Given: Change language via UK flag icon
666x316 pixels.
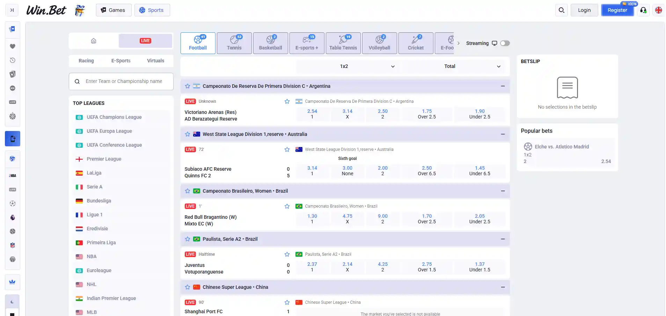Looking at the screenshot, I should click(659, 10).
